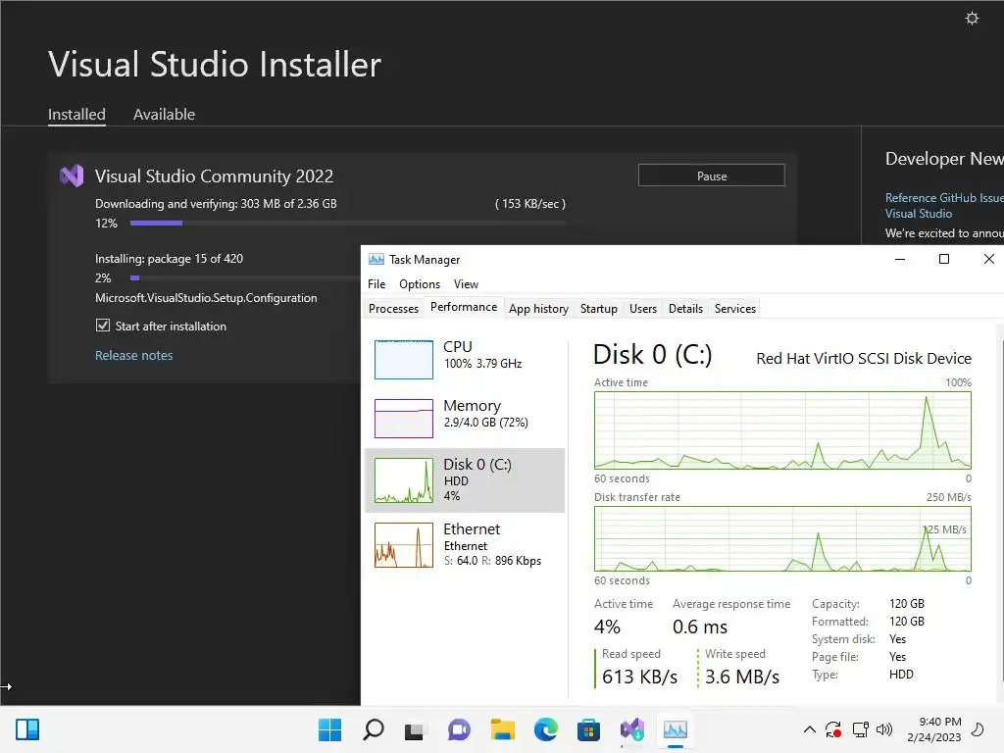The height and width of the screenshot is (753, 1004).
Task: Expand hidden system tray icons chevron
Action: (x=809, y=729)
